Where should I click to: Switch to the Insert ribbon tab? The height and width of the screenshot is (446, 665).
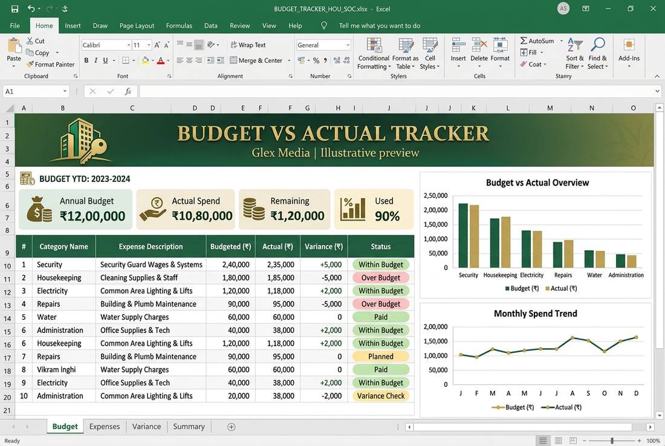coord(73,25)
